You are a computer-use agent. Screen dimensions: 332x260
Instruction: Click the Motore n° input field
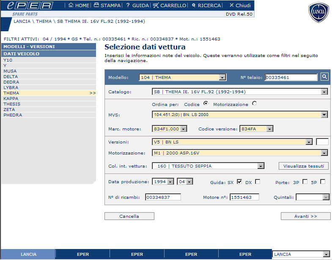click(244, 197)
